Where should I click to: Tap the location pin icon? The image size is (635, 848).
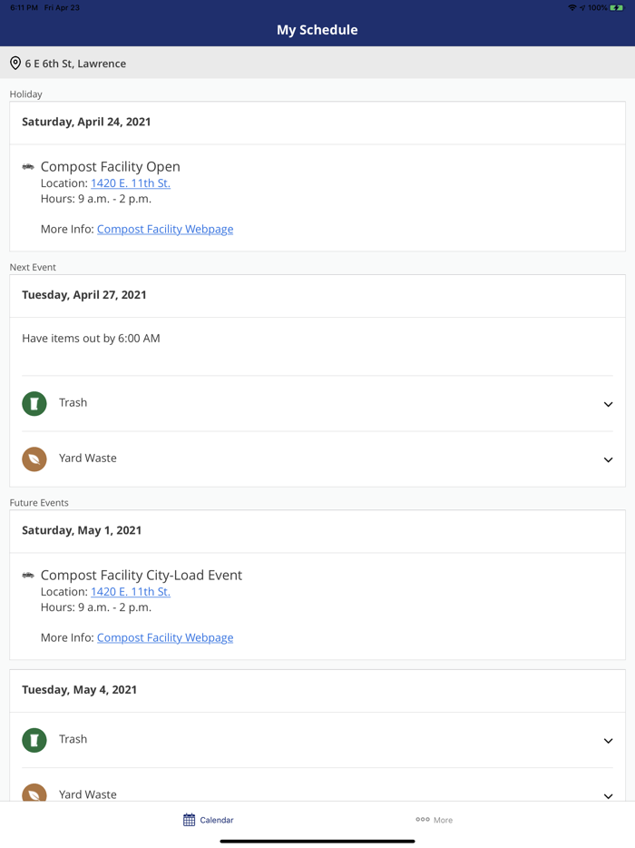click(x=15, y=64)
